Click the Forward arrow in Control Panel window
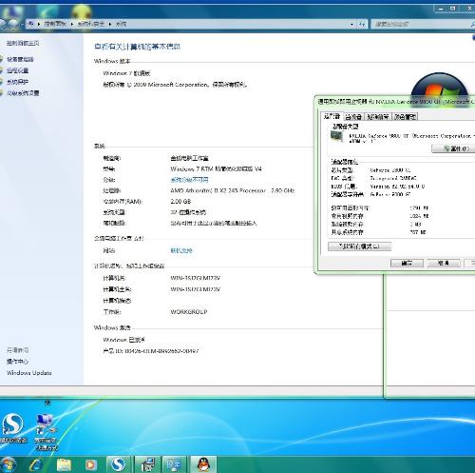The image size is (475, 473). click(x=12, y=24)
